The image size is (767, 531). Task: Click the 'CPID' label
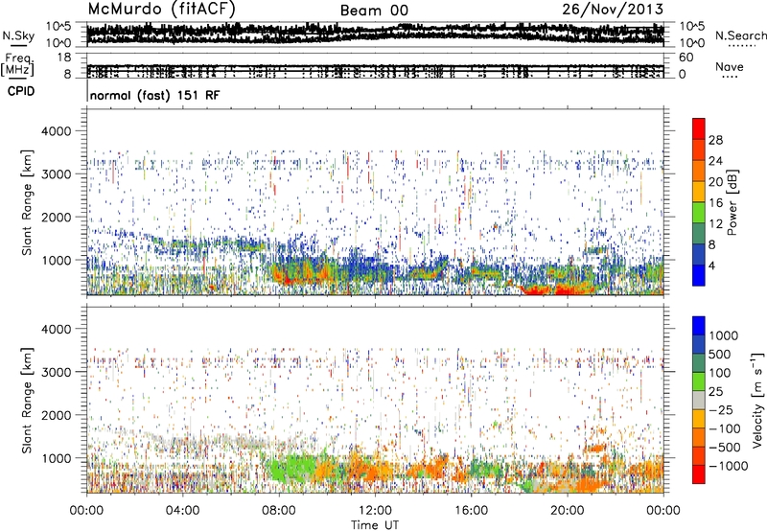point(21,91)
